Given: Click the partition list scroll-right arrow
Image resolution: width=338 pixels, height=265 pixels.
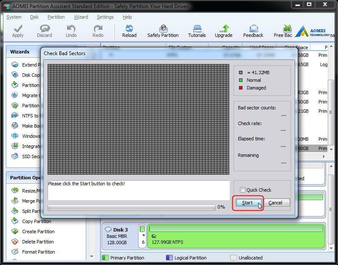Looking at the screenshot, I should [x=324, y=156].
